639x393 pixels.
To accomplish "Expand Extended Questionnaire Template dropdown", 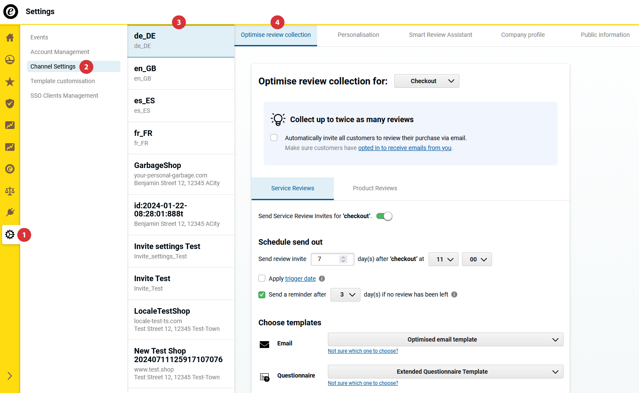I will 445,372.
